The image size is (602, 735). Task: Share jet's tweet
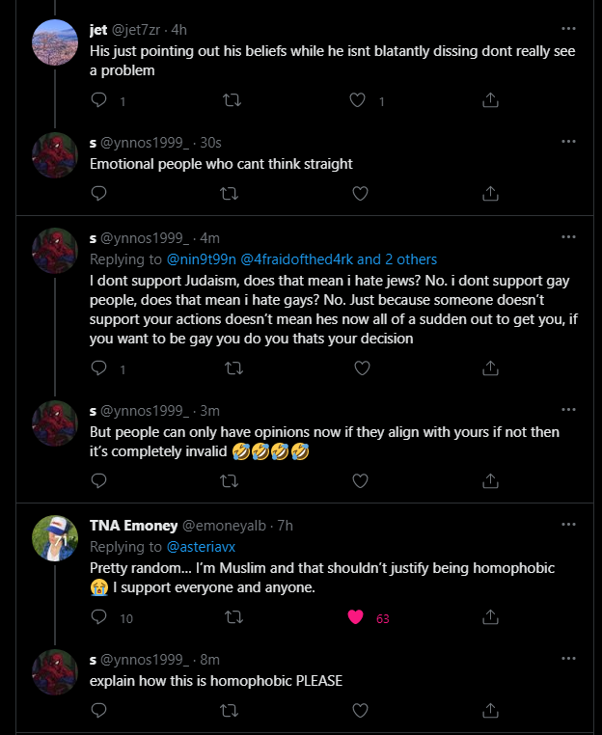490,100
